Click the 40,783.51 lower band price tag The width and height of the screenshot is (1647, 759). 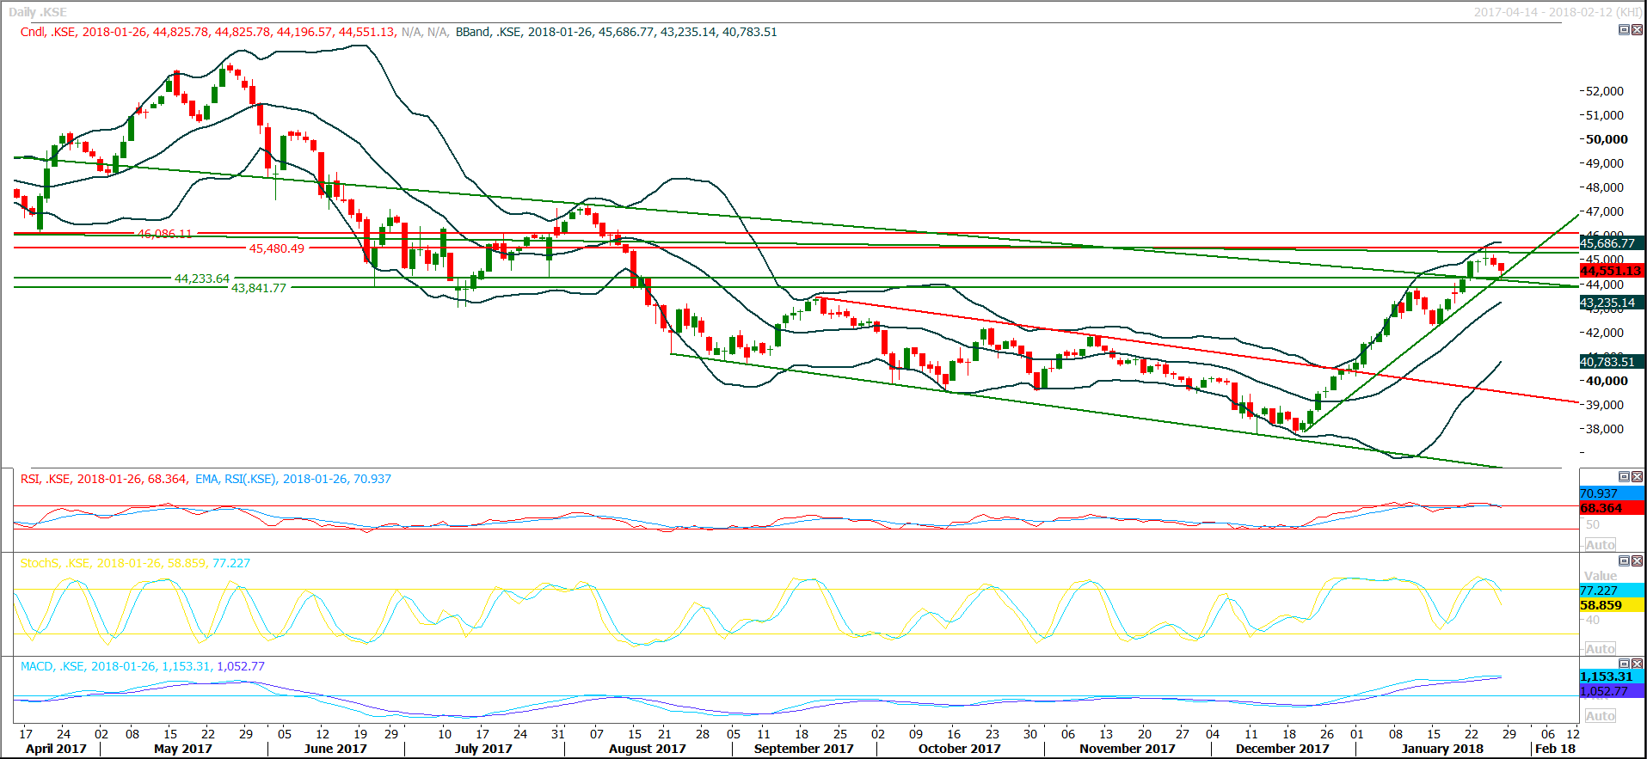pyautogui.click(x=1612, y=362)
